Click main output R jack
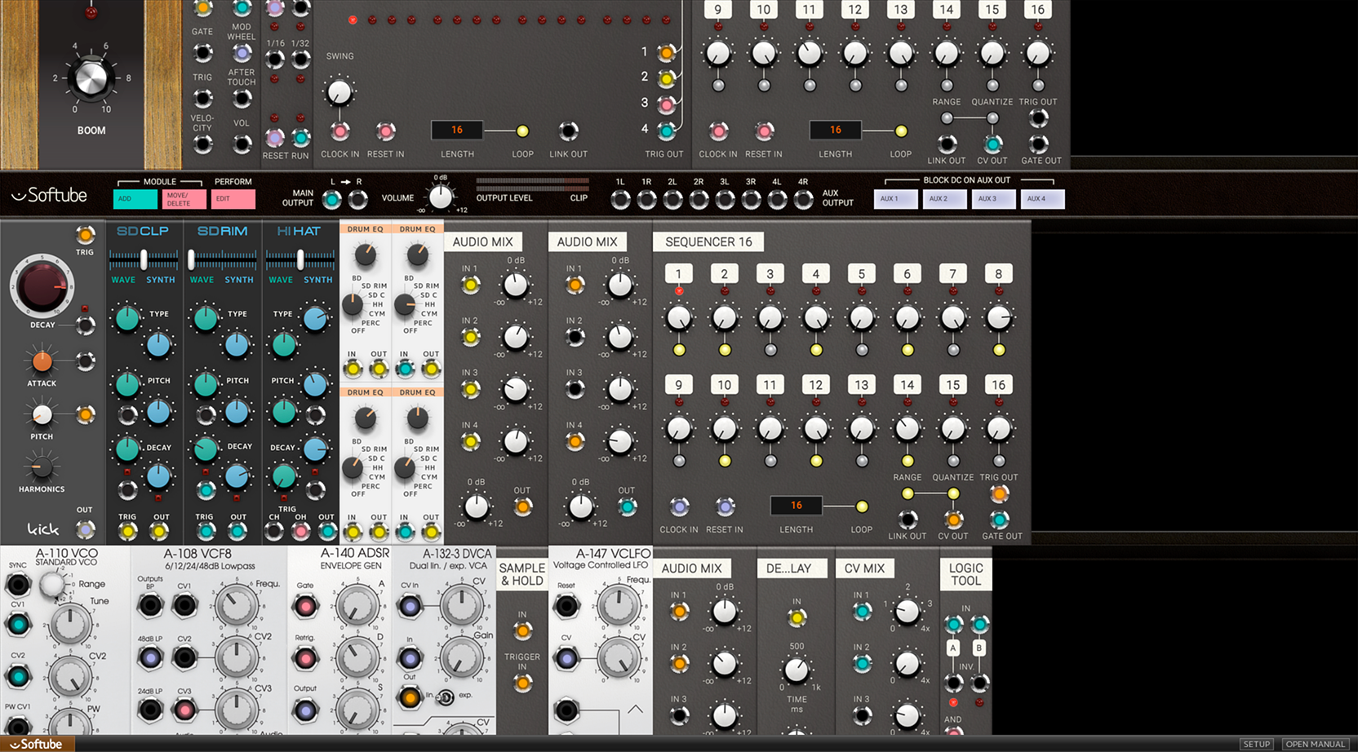The height and width of the screenshot is (752, 1358). pos(357,199)
